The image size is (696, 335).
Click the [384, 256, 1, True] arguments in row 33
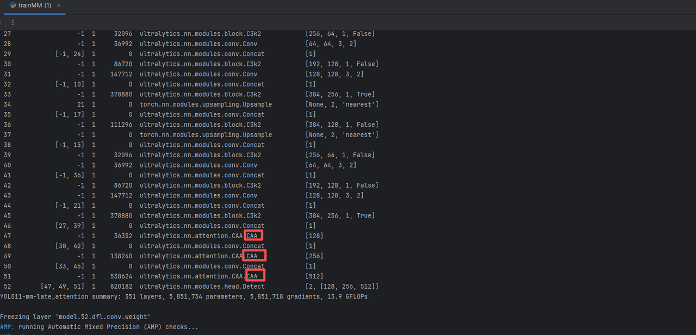340,95
